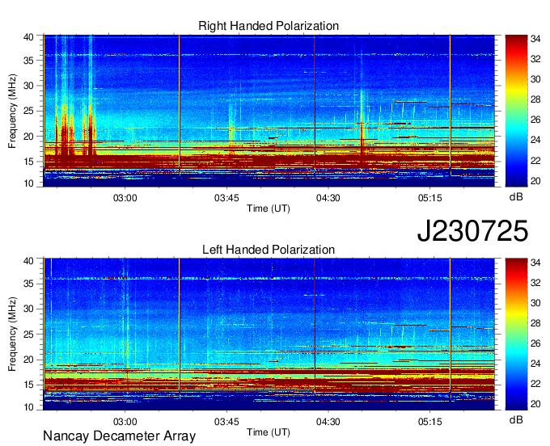The width and height of the screenshot is (550, 446).
Task: Click the 30 MHz tick on the left-handed plot
Action: (x=29, y=309)
